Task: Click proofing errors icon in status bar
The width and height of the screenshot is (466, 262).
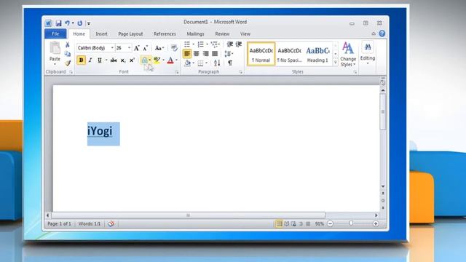Action: click(111, 223)
